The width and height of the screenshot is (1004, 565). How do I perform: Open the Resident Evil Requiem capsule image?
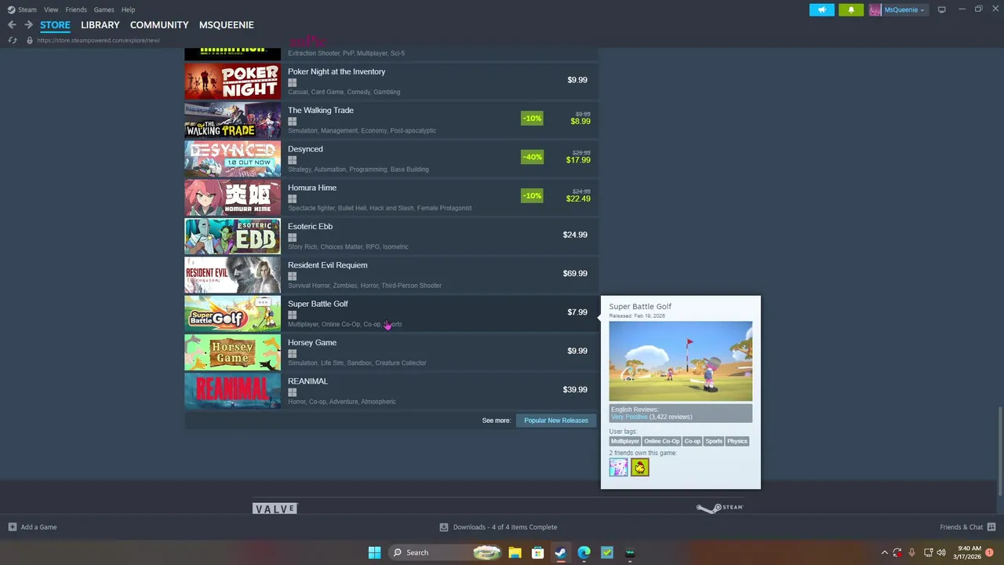pos(232,274)
